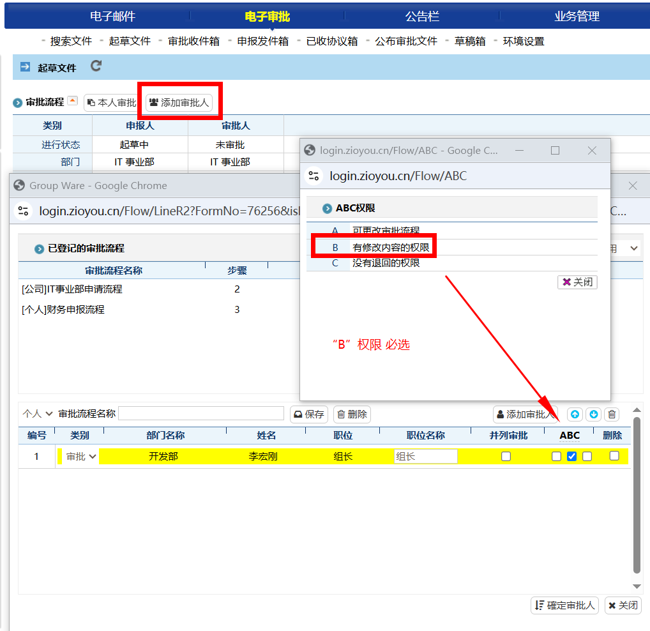
Task: Click 本人审批 copy icon button
Action: click(x=112, y=103)
